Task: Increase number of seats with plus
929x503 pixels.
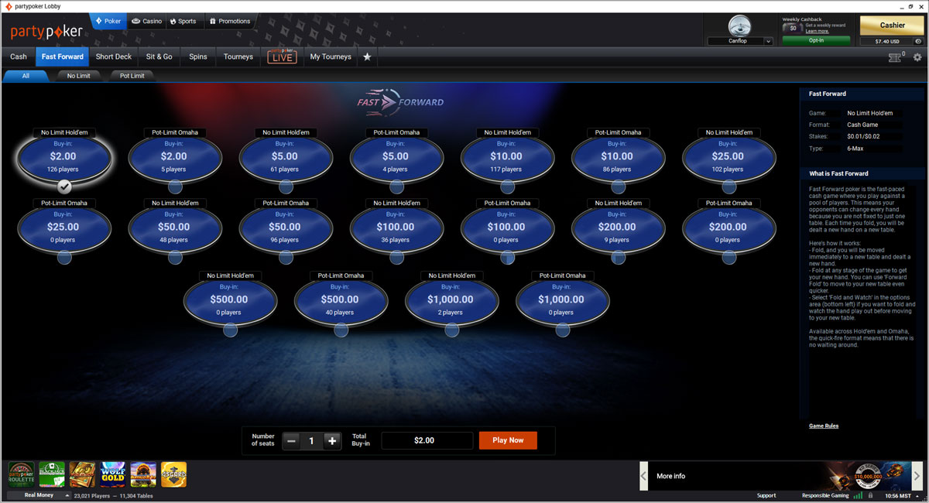Action: coord(332,440)
